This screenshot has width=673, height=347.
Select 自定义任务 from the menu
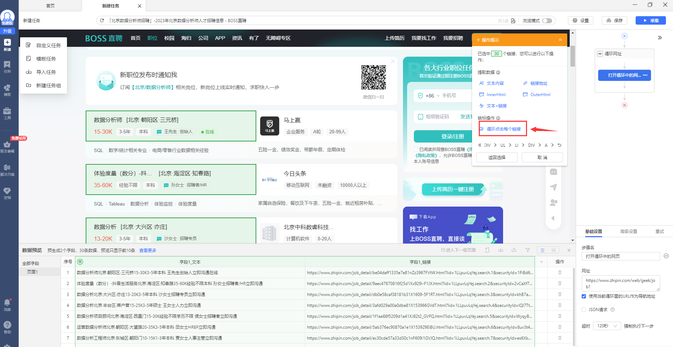[x=44, y=45]
